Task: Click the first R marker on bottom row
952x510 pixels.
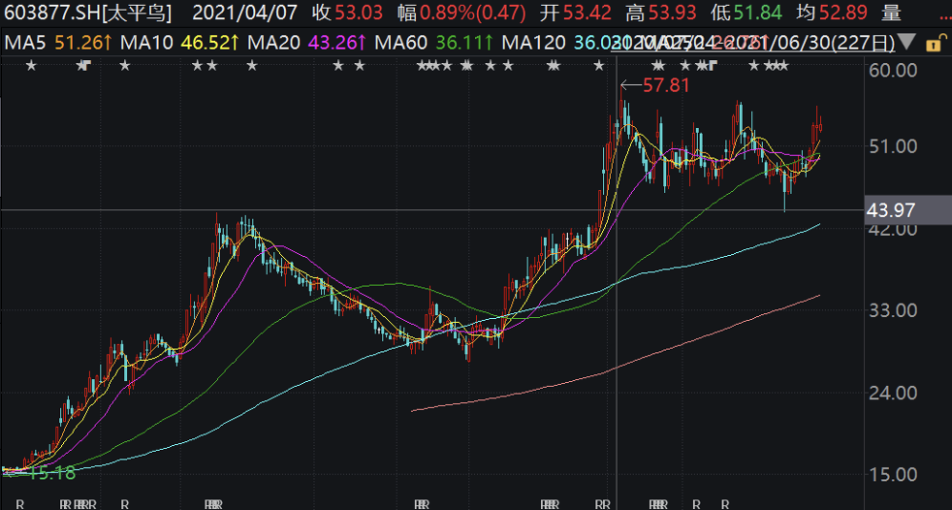Action: 20,504
